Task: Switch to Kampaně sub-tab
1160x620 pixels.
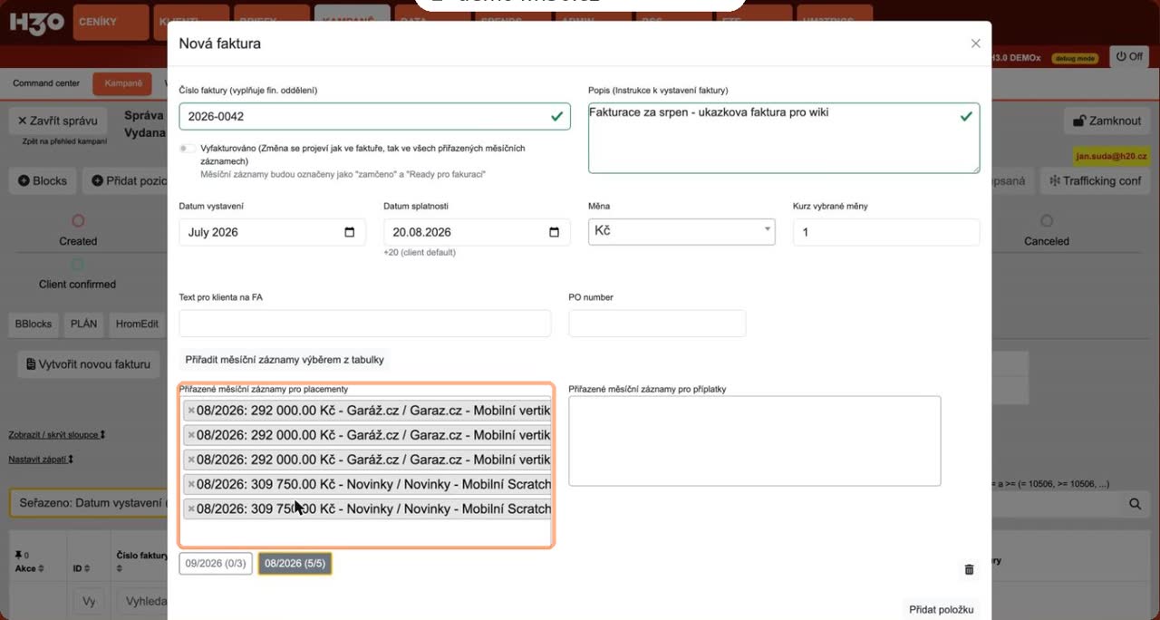Action: [x=123, y=83]
